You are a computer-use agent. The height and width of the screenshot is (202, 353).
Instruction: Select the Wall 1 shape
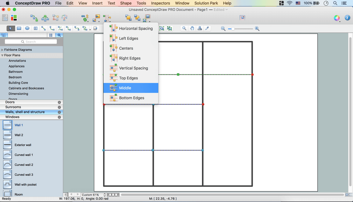(x=7, y=125)
